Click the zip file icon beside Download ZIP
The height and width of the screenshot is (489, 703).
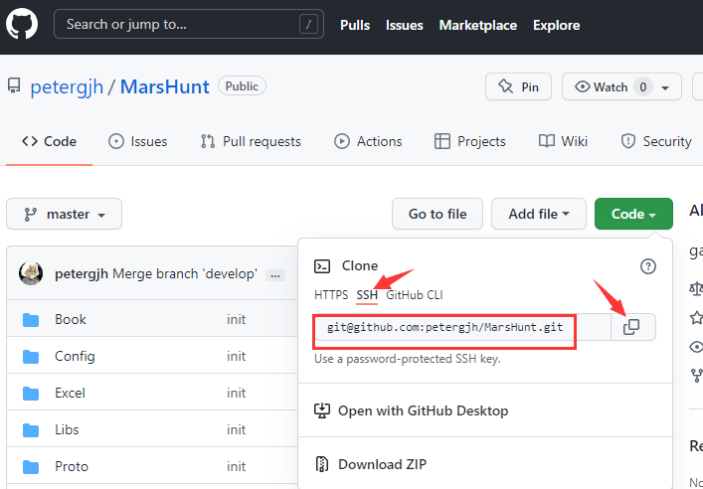tap(322, 464)
